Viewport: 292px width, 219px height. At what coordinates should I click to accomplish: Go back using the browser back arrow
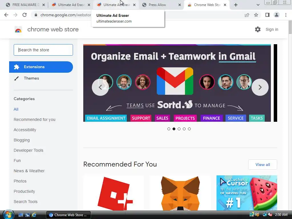tap(6, 15)
